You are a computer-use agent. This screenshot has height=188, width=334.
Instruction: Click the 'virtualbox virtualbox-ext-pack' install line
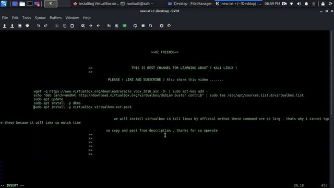point(82,107)
